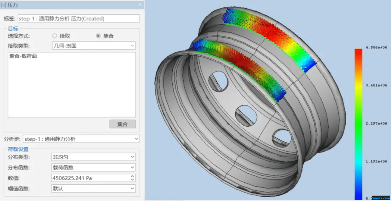Focus the 标签 text field
The image size is (391, 201).
click(79, 18)
